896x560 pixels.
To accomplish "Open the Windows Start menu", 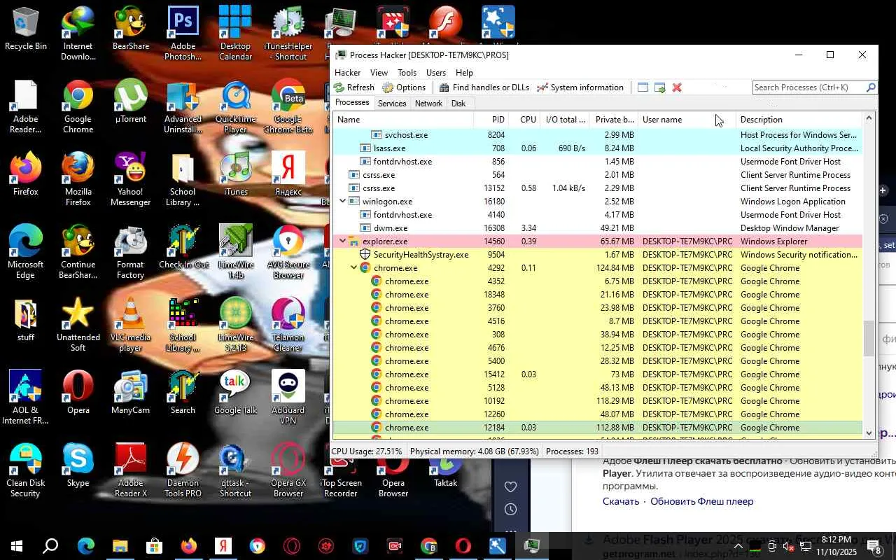I will [x=17, y=546].
